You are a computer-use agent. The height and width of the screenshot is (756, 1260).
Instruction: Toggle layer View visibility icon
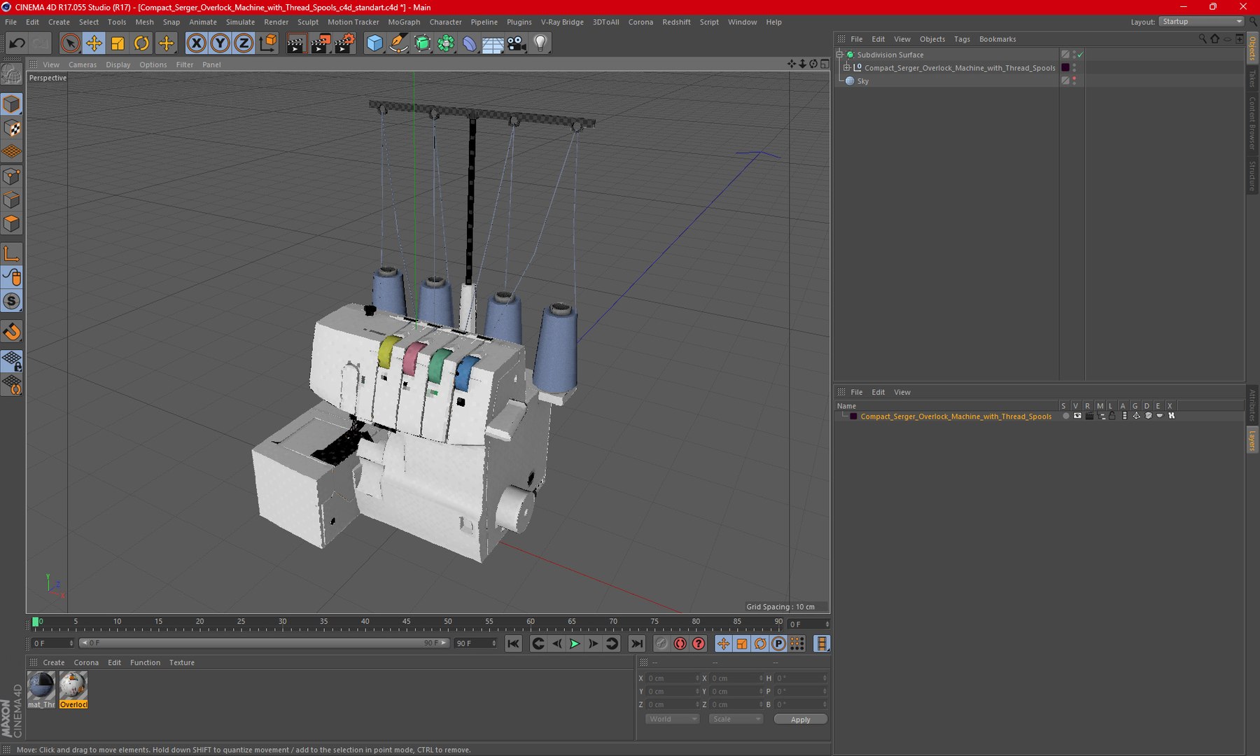(1077, 416)
